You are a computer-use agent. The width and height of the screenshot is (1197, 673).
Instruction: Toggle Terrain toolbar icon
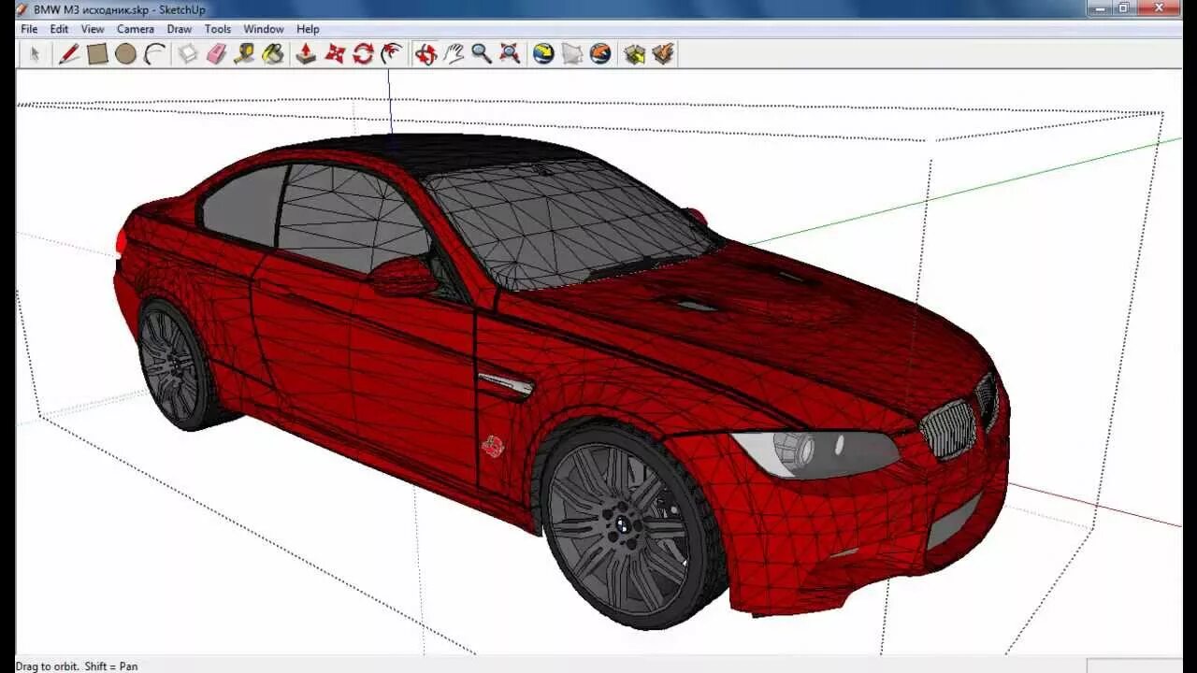pyautogui.click(x=572, y=54)
